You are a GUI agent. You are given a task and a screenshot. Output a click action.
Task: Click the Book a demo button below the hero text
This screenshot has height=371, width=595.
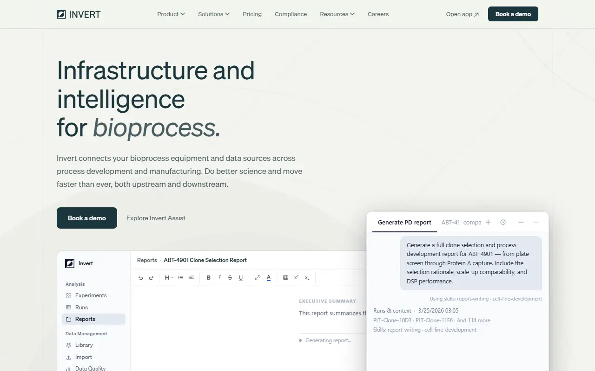[x=87, y=218]
